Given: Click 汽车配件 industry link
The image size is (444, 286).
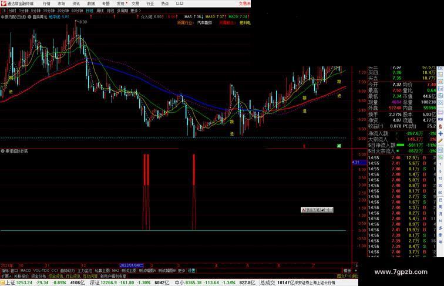Looking at the screenshot, I should pyautogui.click(x=204, y=23).
